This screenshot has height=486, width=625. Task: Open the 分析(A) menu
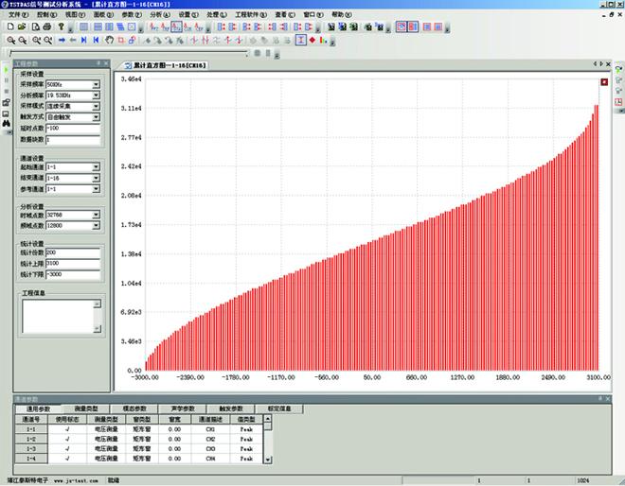pos(158,16)
